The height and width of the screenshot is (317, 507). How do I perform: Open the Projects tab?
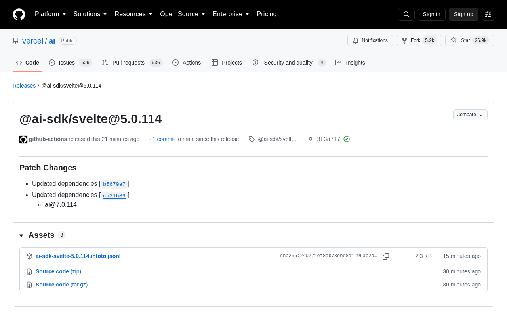pos(227,63)
